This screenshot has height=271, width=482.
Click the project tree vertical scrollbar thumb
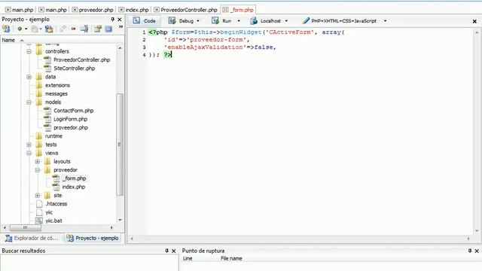(120, 145)
